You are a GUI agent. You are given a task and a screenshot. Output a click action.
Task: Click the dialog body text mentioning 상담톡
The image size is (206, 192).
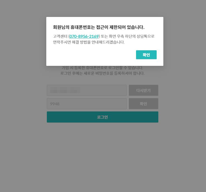(x=104, y=39)
